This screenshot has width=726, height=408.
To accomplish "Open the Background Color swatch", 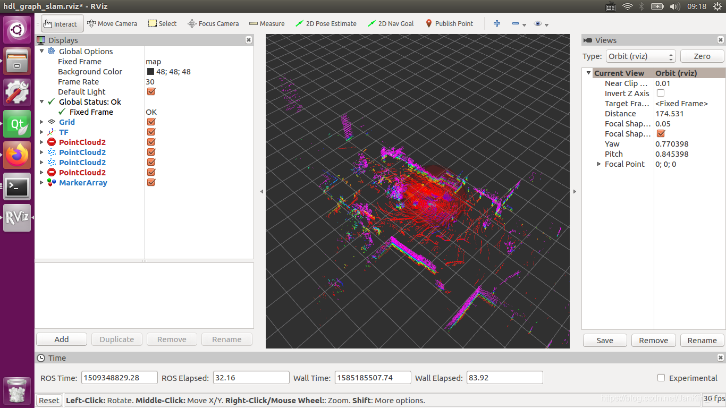I will tap(151, 71).
